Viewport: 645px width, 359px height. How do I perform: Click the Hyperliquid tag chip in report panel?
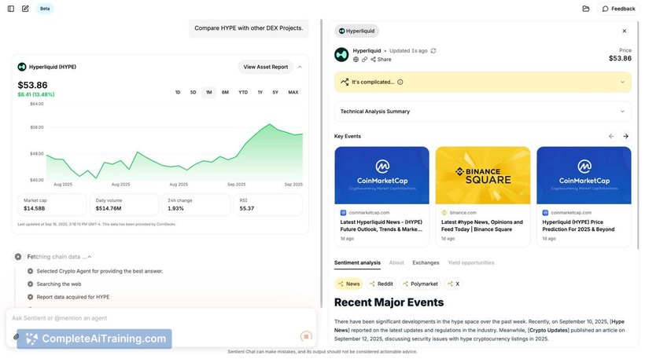(356, 31)
